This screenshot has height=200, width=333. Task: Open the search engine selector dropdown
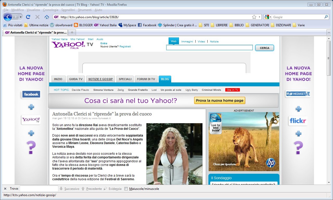(x=268, y=17)
